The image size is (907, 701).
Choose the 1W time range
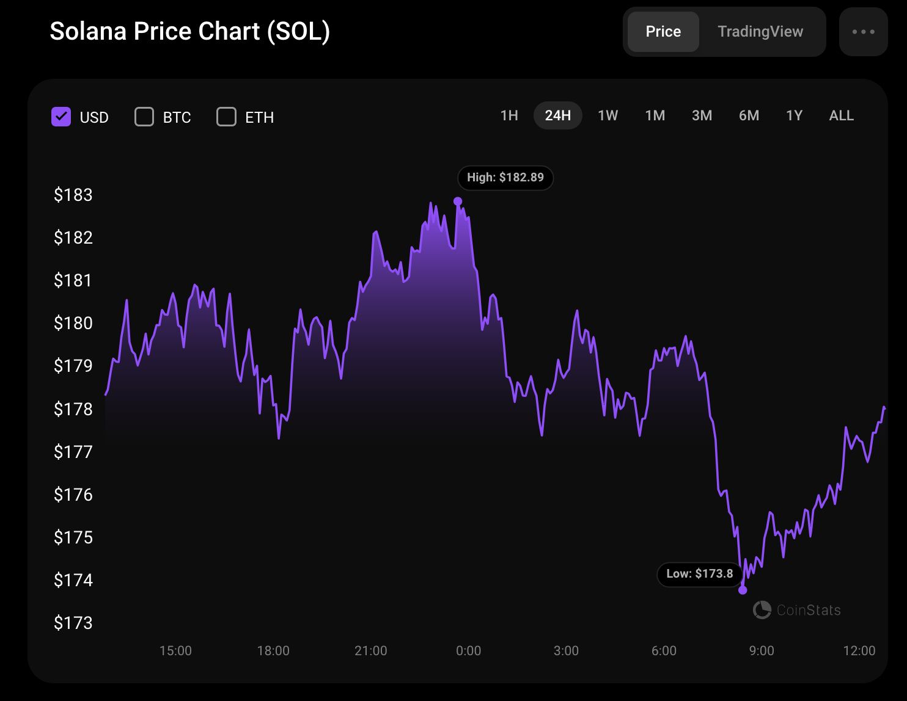(x=608, y=115)
